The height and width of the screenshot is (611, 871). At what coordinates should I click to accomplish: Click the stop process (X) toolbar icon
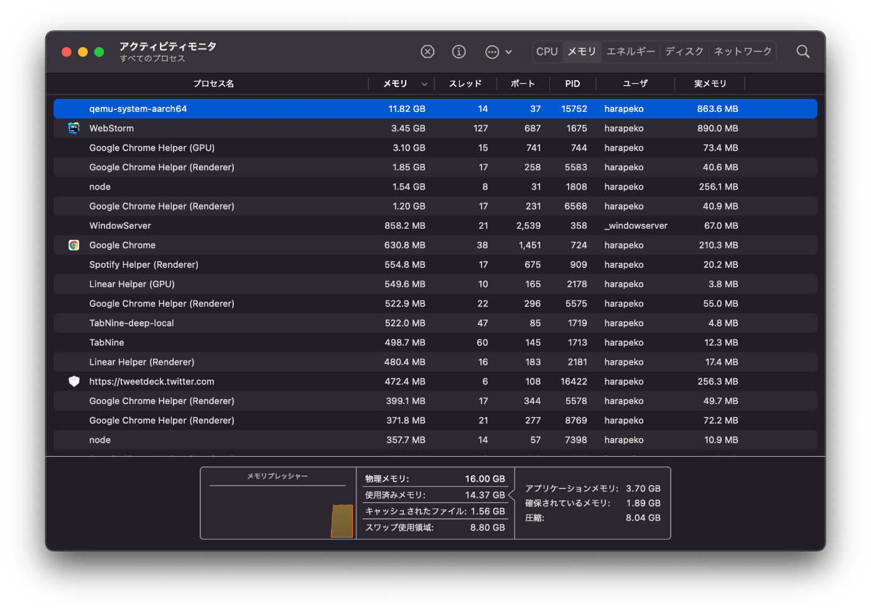(x=427, y=52)
